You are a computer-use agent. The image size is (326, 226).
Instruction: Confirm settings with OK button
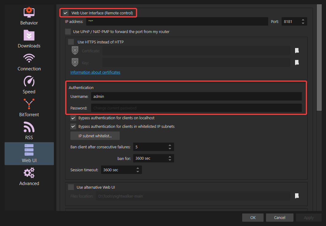click(253, 217)
